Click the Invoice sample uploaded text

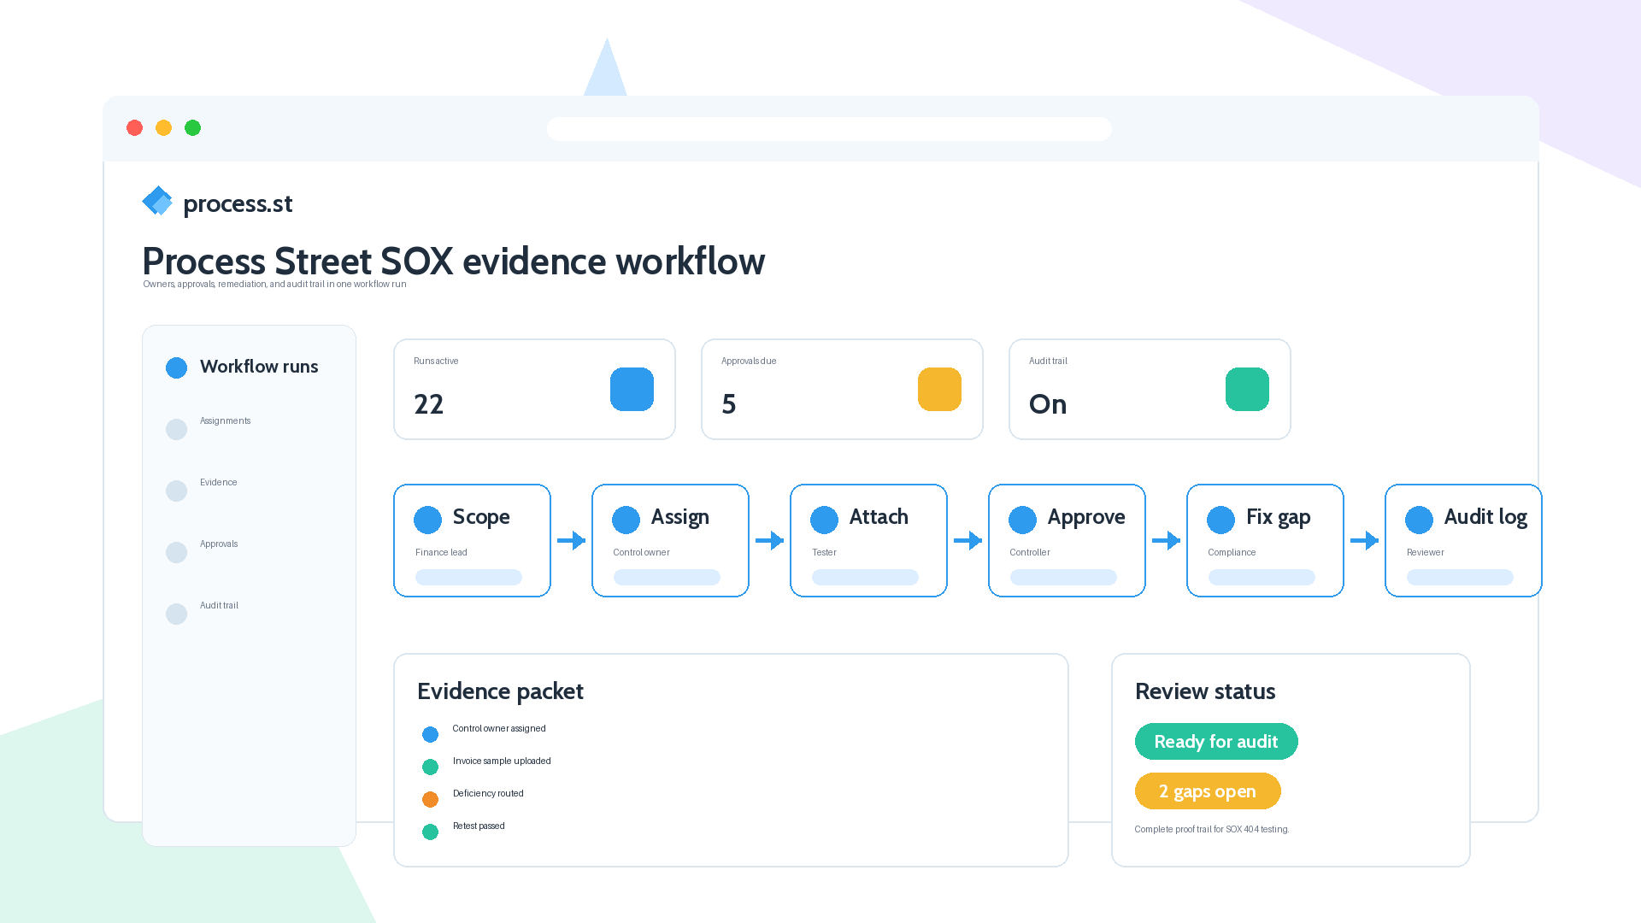tap(502, 761)
